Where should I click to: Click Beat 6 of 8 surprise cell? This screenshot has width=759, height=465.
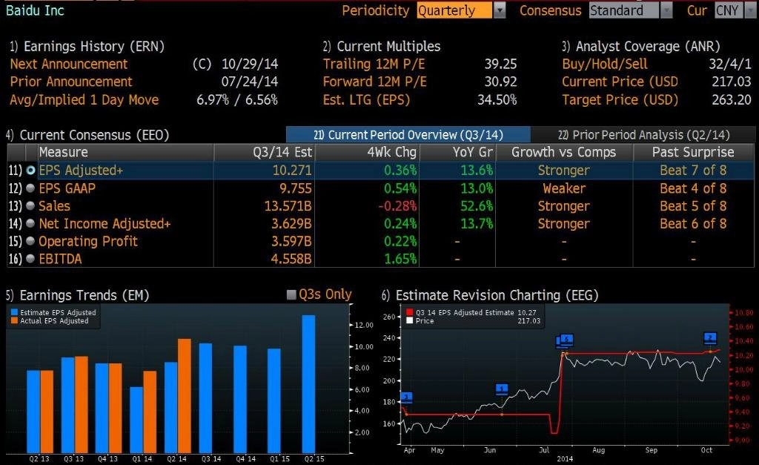[693, 223]
